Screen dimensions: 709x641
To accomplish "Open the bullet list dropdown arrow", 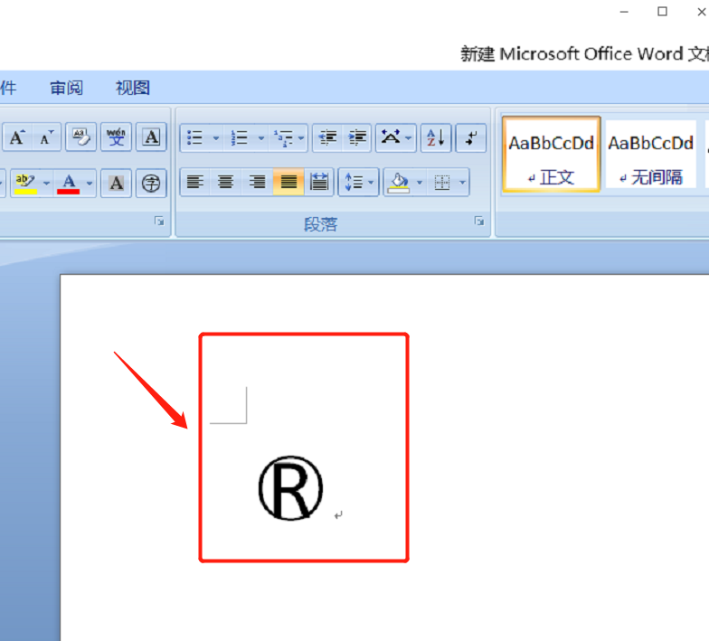I will tap(216, 138).
